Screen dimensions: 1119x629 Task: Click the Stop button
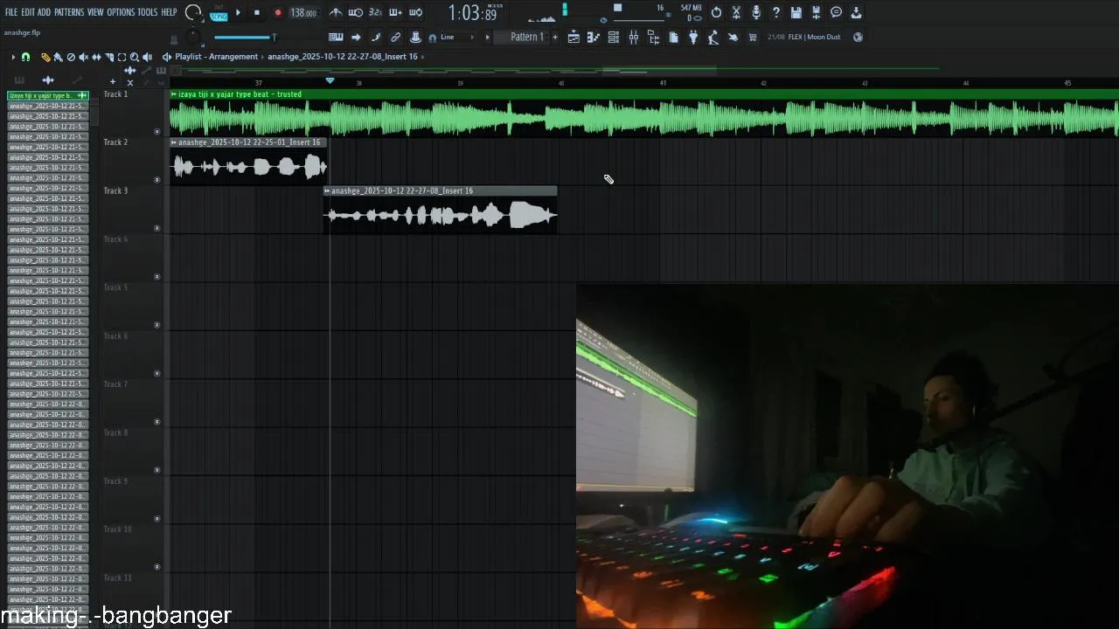(x=257, y=12)
